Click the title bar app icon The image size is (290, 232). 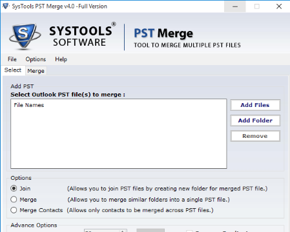6,6
